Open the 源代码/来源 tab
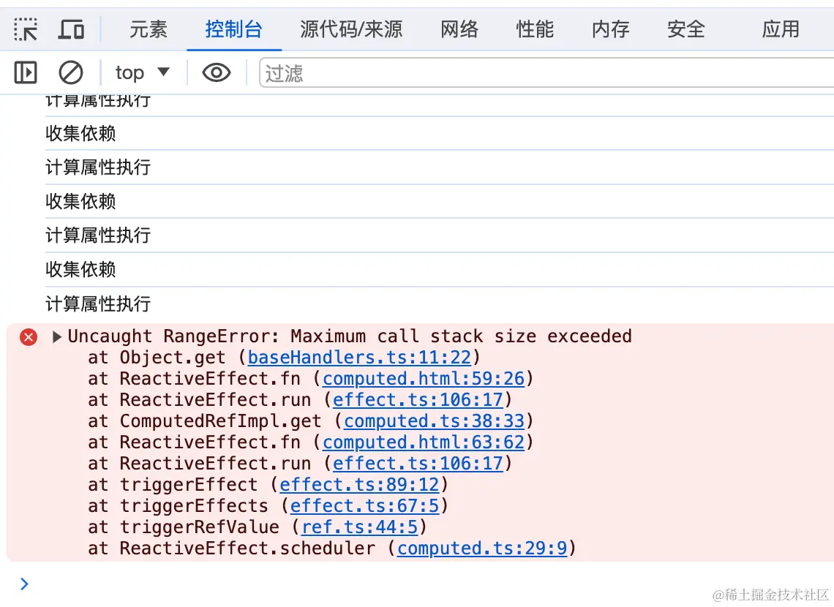This screenshot has height=607, width=834. 351,29
